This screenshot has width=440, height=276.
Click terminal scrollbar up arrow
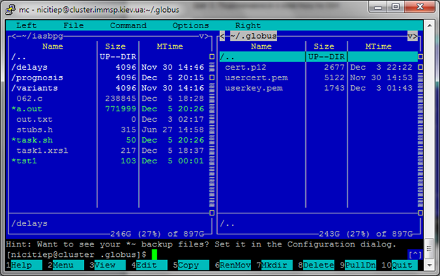tap(429, 25)
